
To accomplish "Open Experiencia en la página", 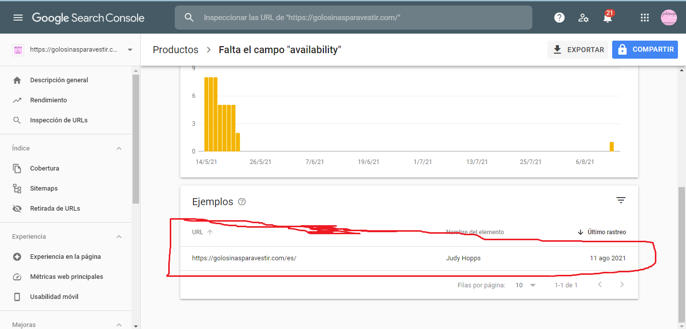I will [66, 257].
